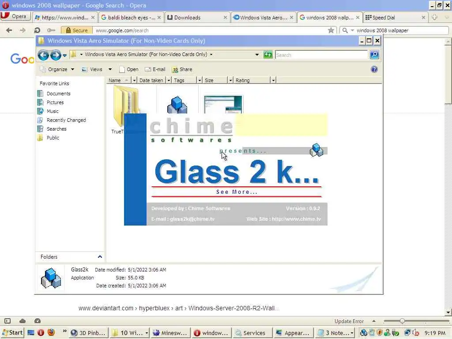The width and height of the screenshot is (452, 339).
Task: Select the Glass2k application file icon
Action: coord(177,104)
